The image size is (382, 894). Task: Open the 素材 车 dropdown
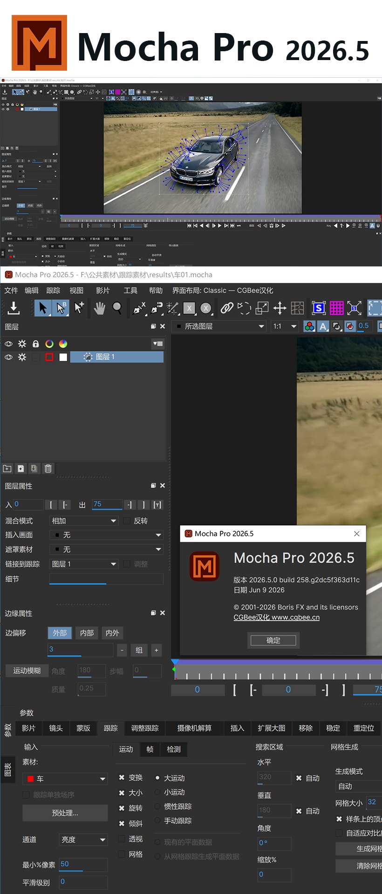click(x=65, y=779)
